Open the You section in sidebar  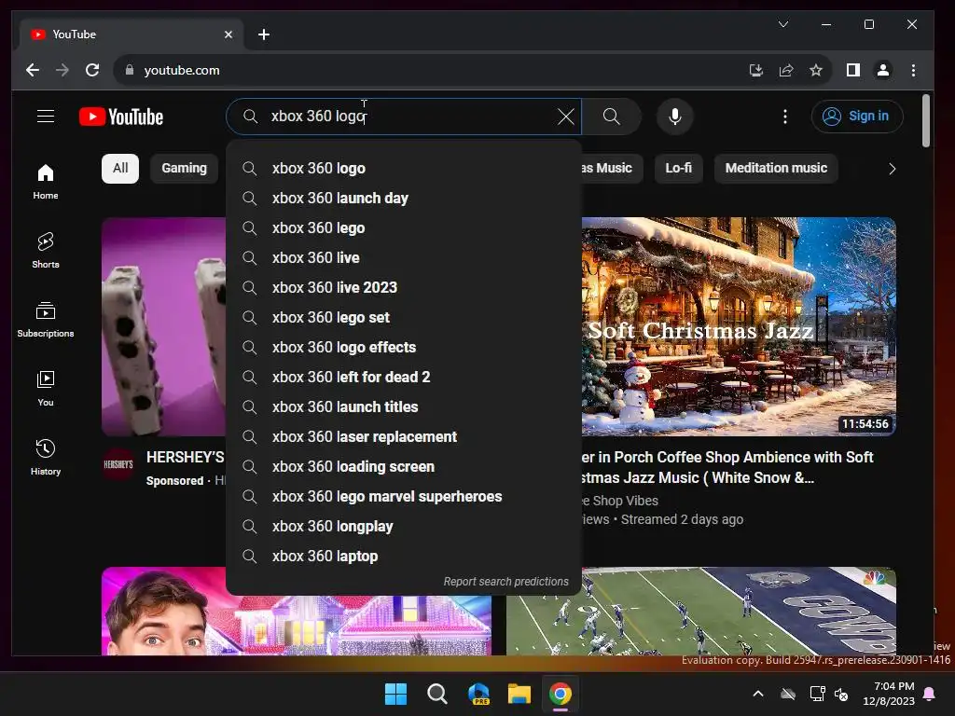pos(46,389)
